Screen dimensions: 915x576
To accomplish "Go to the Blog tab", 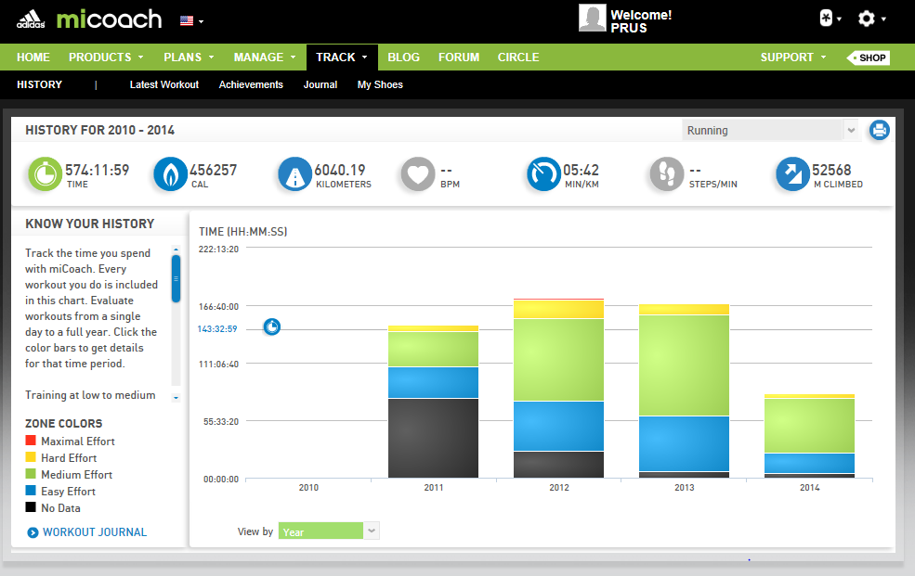I will 403,58.
